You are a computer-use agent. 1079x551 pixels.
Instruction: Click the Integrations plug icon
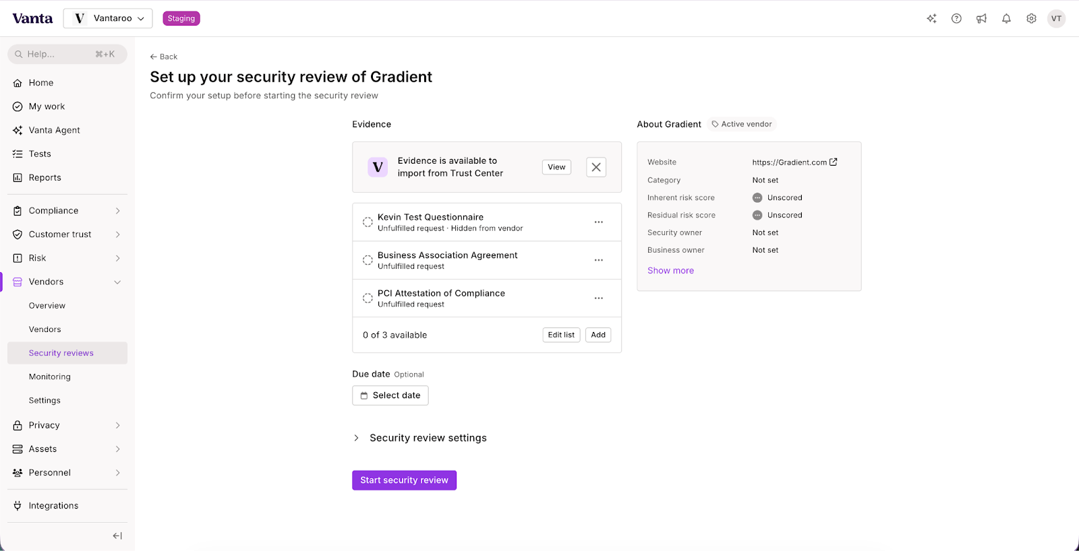[x=18, y=506]
